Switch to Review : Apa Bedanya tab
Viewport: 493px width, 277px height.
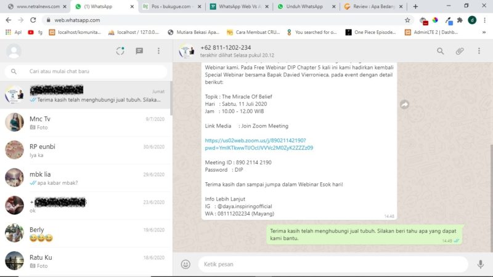tap(373, 6)
